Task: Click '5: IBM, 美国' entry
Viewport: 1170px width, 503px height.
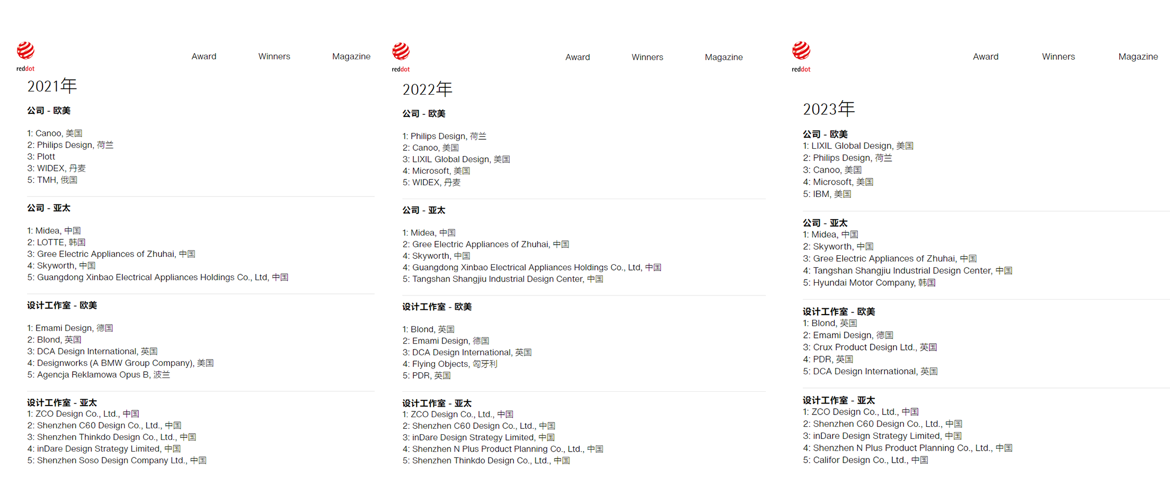Action: pyautogui.click(x=827, y=194)
